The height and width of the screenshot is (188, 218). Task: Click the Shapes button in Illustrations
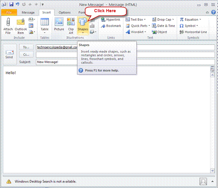pos(83,26)
